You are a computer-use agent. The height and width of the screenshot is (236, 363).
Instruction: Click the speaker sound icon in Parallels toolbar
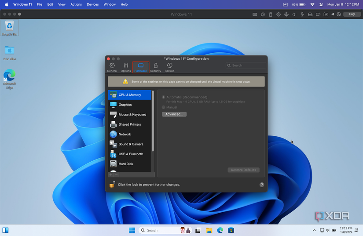pos(294,15)
